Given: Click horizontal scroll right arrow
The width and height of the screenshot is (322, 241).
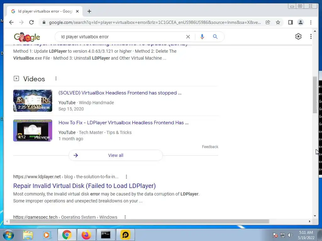Looking at the screenshot, I should 310,221.
